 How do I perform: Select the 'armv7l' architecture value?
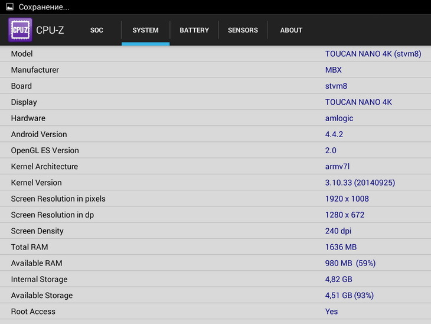337,167
